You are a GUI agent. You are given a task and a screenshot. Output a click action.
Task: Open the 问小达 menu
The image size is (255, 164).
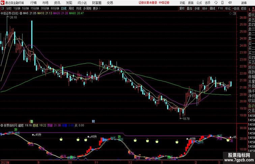click(x=82, y=3)
